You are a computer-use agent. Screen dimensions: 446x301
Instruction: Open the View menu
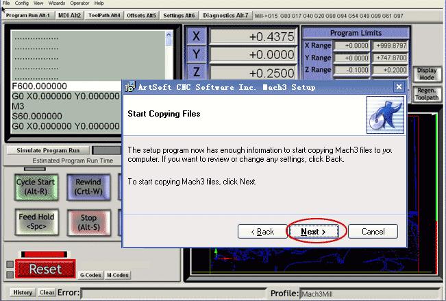click(x=38, y=3)
